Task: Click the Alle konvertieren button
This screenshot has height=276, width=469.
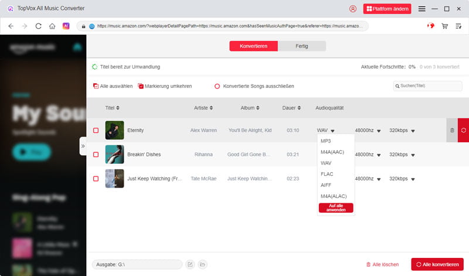Action: pyautogui.click(x=437, y=264)
